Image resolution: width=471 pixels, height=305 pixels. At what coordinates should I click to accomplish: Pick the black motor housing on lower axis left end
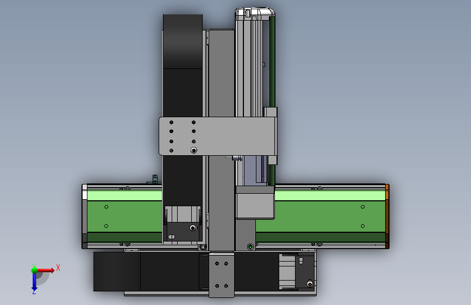(x=117, y=271)
